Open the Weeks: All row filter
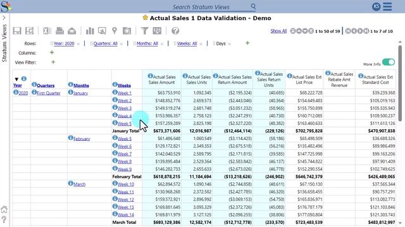This screenshot has height=227, width=405. [x=187, y=44]
